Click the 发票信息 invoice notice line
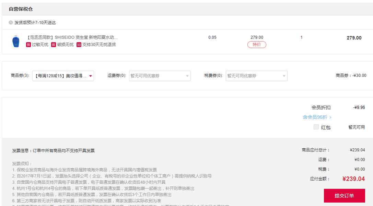 (53, 151)
